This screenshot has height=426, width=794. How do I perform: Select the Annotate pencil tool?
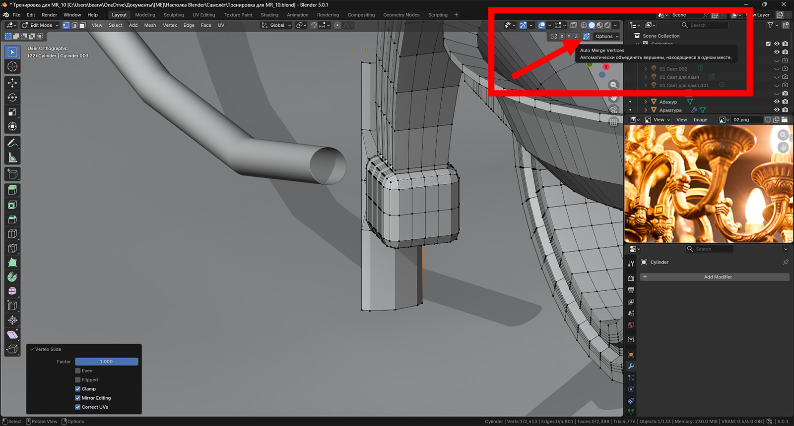click(x=12, y=143)
